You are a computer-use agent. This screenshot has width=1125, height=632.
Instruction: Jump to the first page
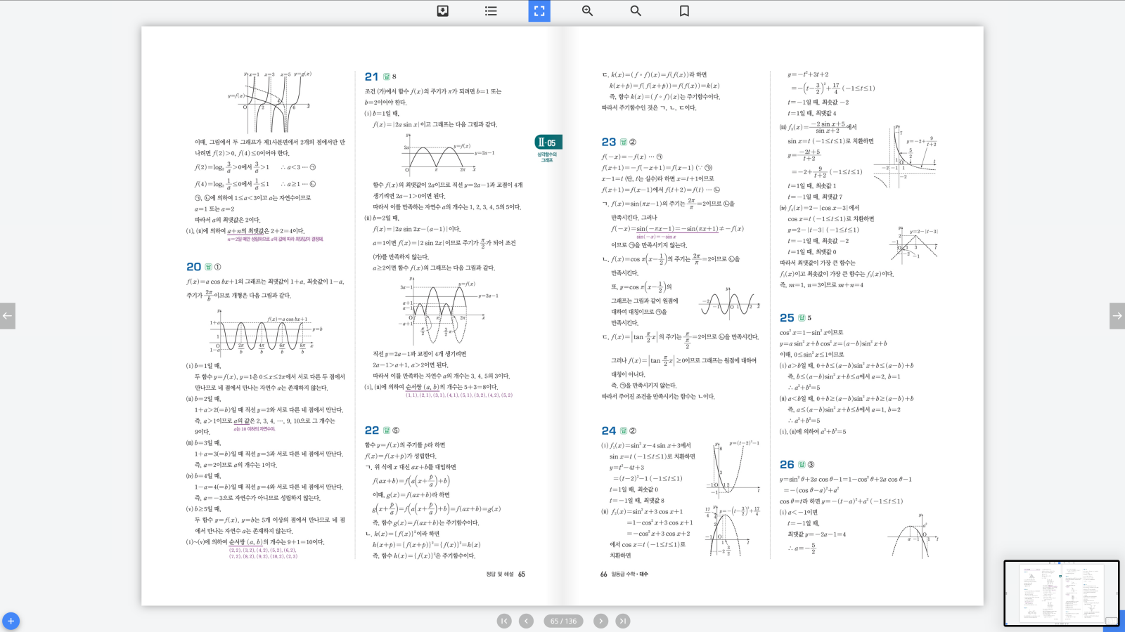tap(504, 621)
